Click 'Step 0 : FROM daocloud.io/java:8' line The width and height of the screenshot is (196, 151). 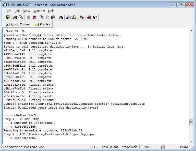[x=32, y=43]
